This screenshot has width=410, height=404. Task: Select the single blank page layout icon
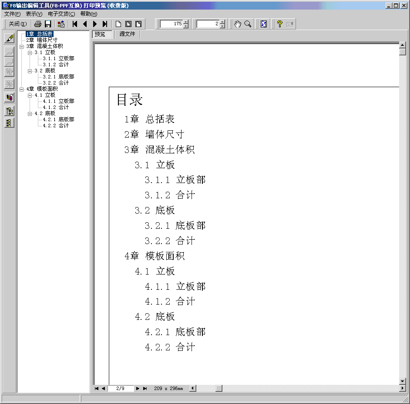(118, 24)
